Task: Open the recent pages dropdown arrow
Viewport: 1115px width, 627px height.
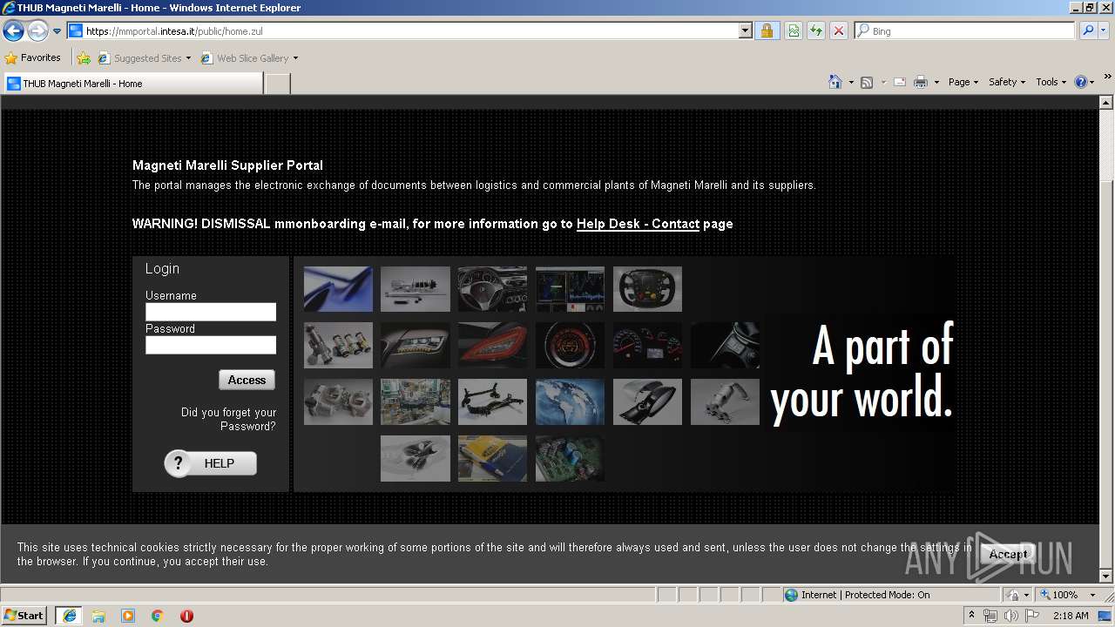Action: pos(57,31)
